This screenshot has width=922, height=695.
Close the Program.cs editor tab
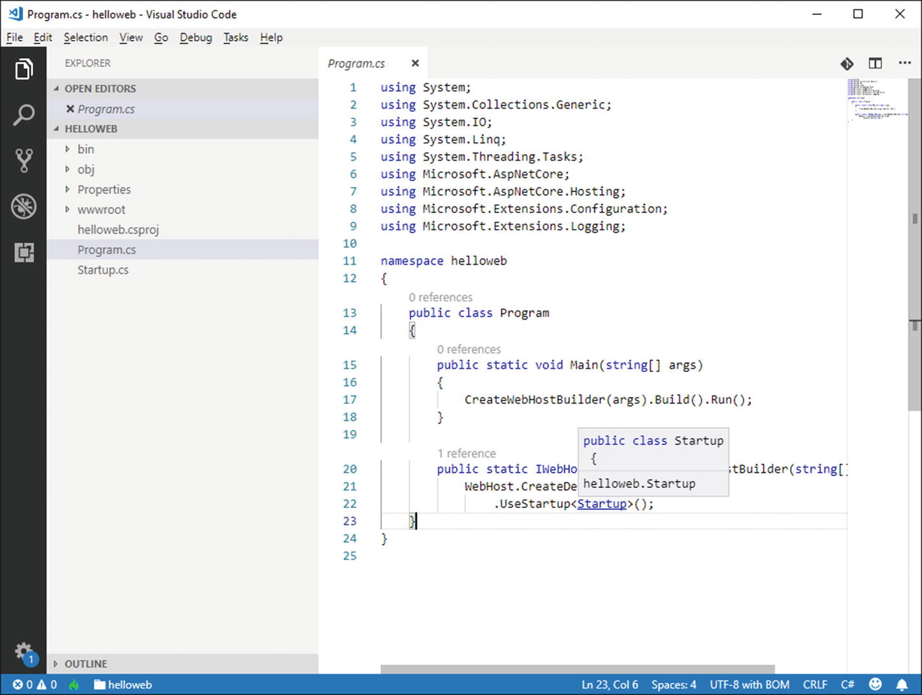click(x=415, y=63)
